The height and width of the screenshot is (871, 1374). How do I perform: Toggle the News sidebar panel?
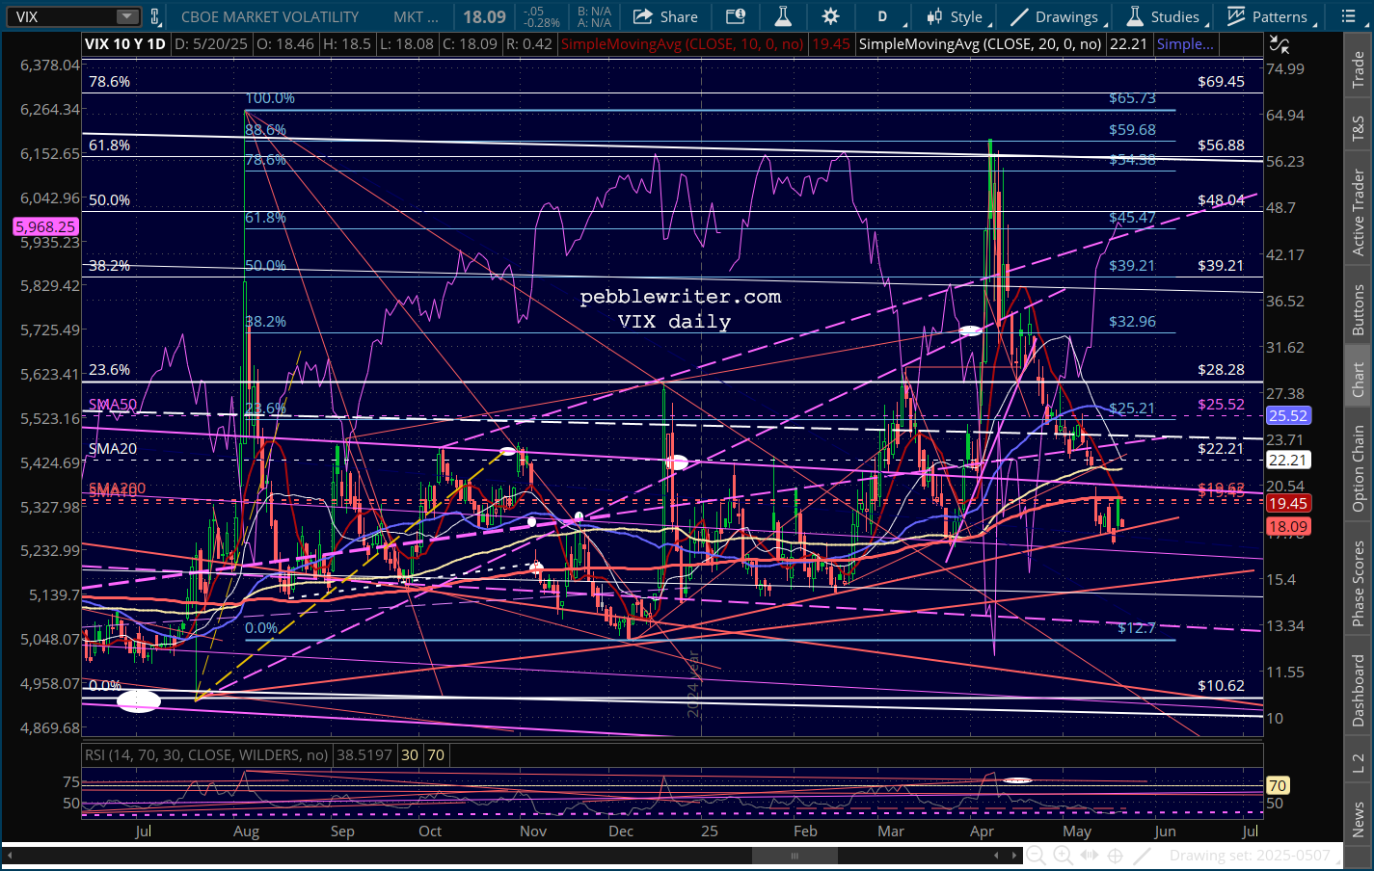click(1358, 819)
